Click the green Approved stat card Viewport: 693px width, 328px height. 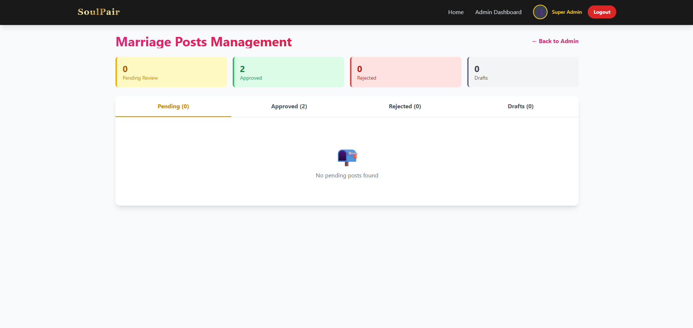pos(288,72)
